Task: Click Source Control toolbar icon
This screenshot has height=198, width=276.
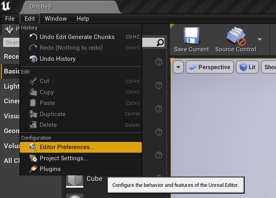Action: (235, 36)
